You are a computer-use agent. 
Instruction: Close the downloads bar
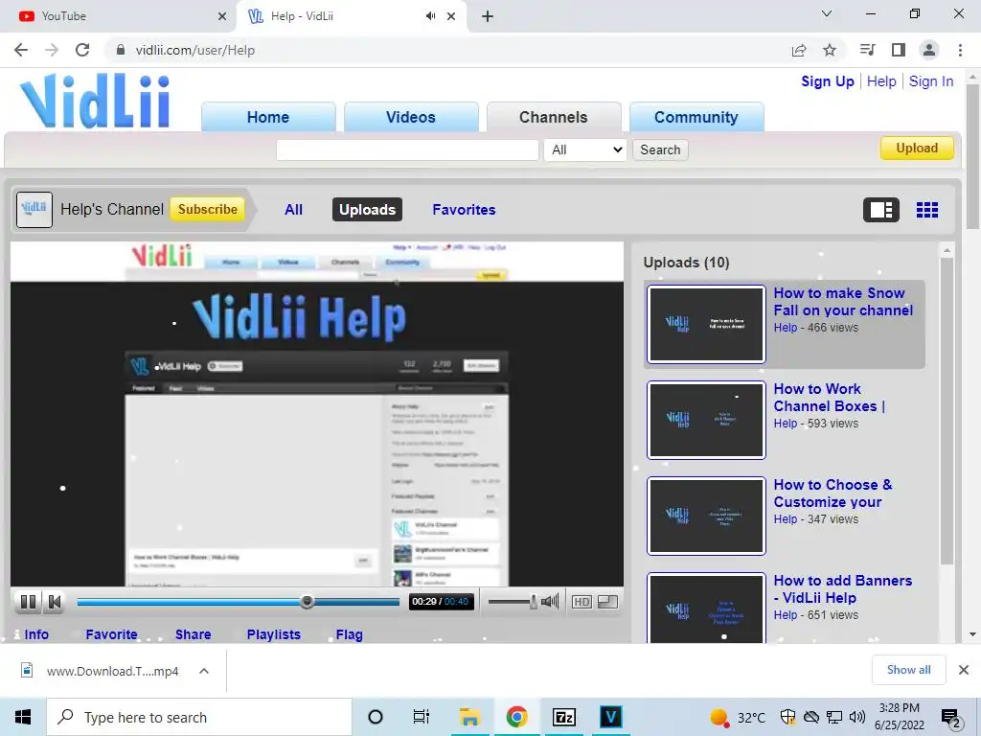click(x=964, y=670)
